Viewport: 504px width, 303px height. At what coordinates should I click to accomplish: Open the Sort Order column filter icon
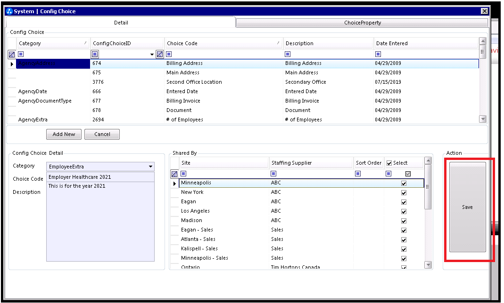[x=358, y=174]
